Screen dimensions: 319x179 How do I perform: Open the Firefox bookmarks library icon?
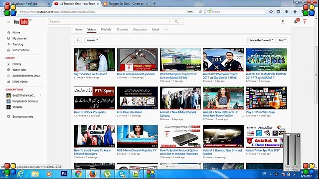pos(278,12)
